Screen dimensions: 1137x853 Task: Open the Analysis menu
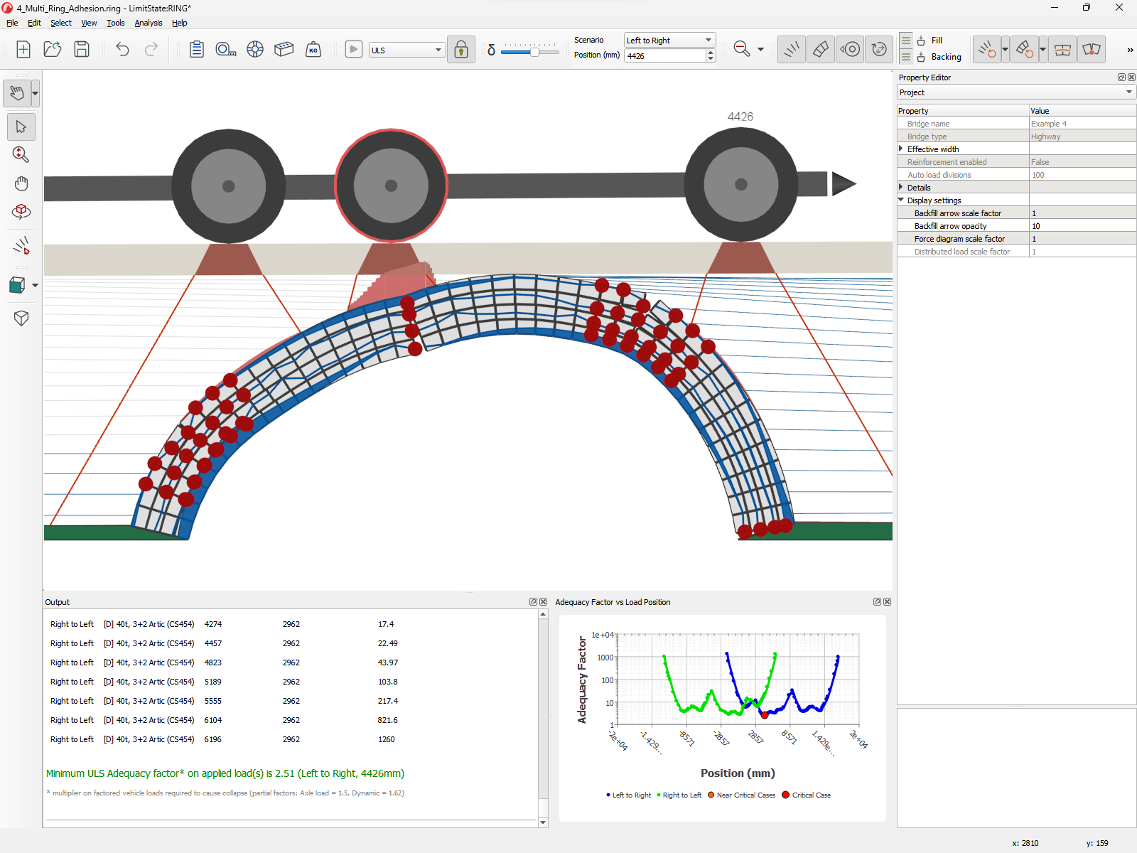click(148, 23)
